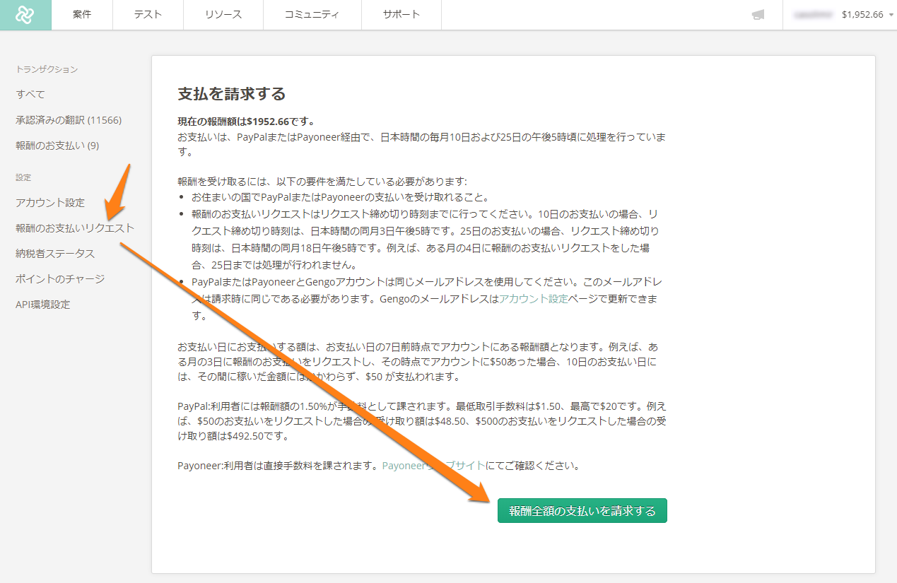The width and height of the screenshot is (897, 583).
Task: View 報酬のお支払い (9) transactions
Action: (57, 146)
